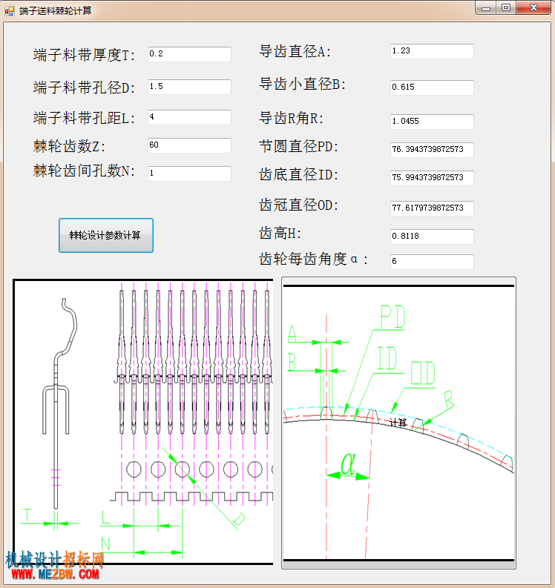Select the 齿底直径ID result field

click(x=432, y=178)
